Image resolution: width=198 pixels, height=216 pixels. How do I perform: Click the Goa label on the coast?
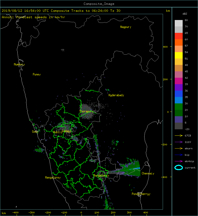click(x=34, y=132)
